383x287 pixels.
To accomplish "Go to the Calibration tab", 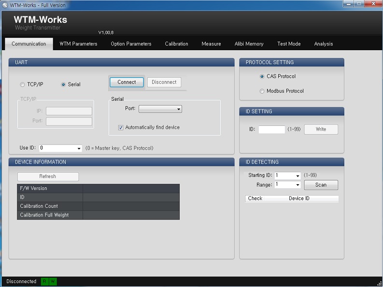I will pyautogui.click(x=176, y=44).
